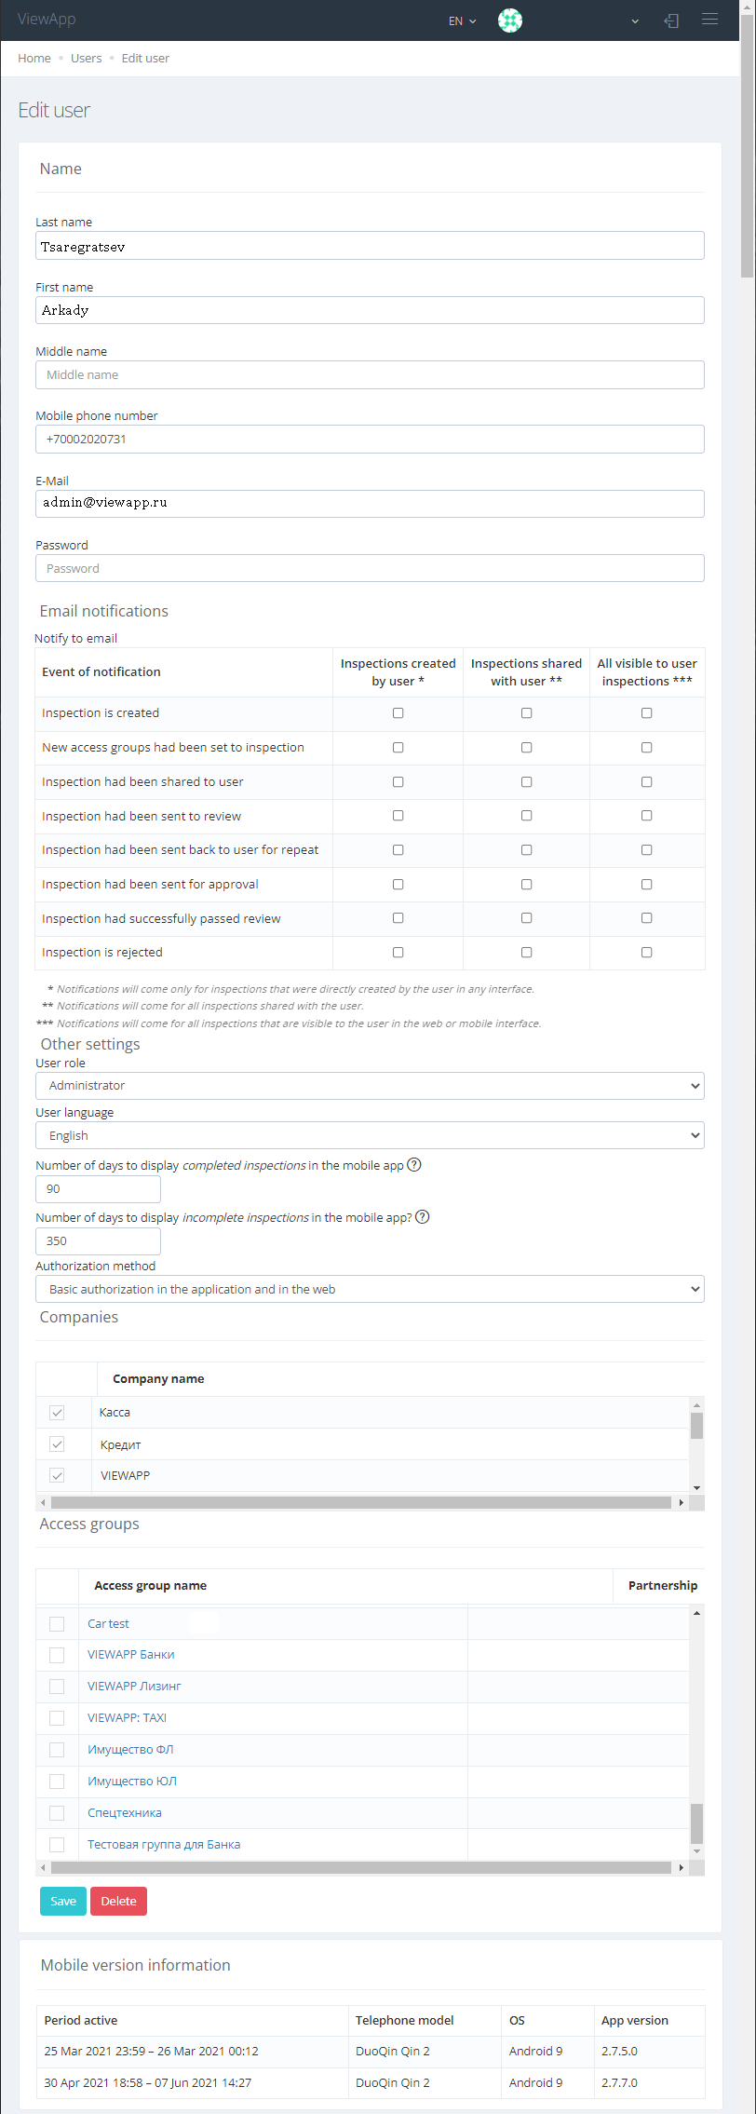Open the user avatar icon in the header
Image resolution: width=756 pixels, height=2114 pixels.
(510, 20)
